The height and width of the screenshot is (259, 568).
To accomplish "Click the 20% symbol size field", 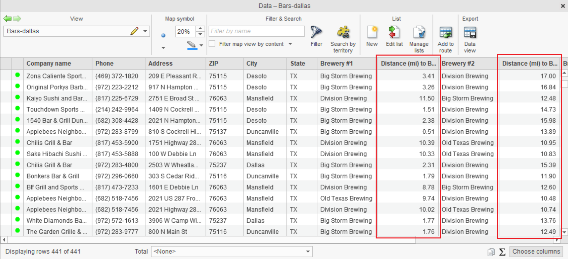I will pos(185,31).
